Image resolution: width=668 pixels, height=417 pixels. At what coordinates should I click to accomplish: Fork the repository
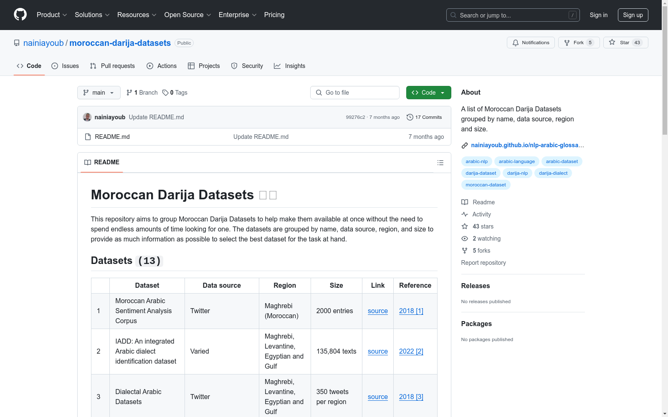point(579,43)
